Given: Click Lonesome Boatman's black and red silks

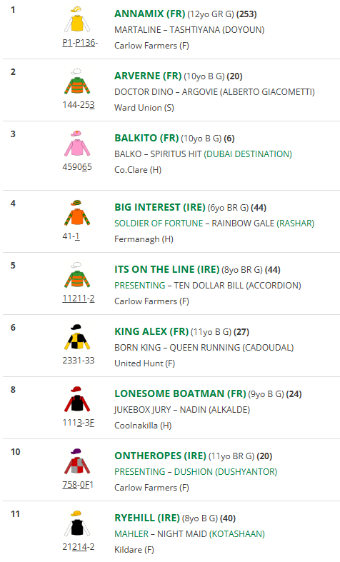Looking at the screenshot, I should pyautogui.click(x=77, y=399).
